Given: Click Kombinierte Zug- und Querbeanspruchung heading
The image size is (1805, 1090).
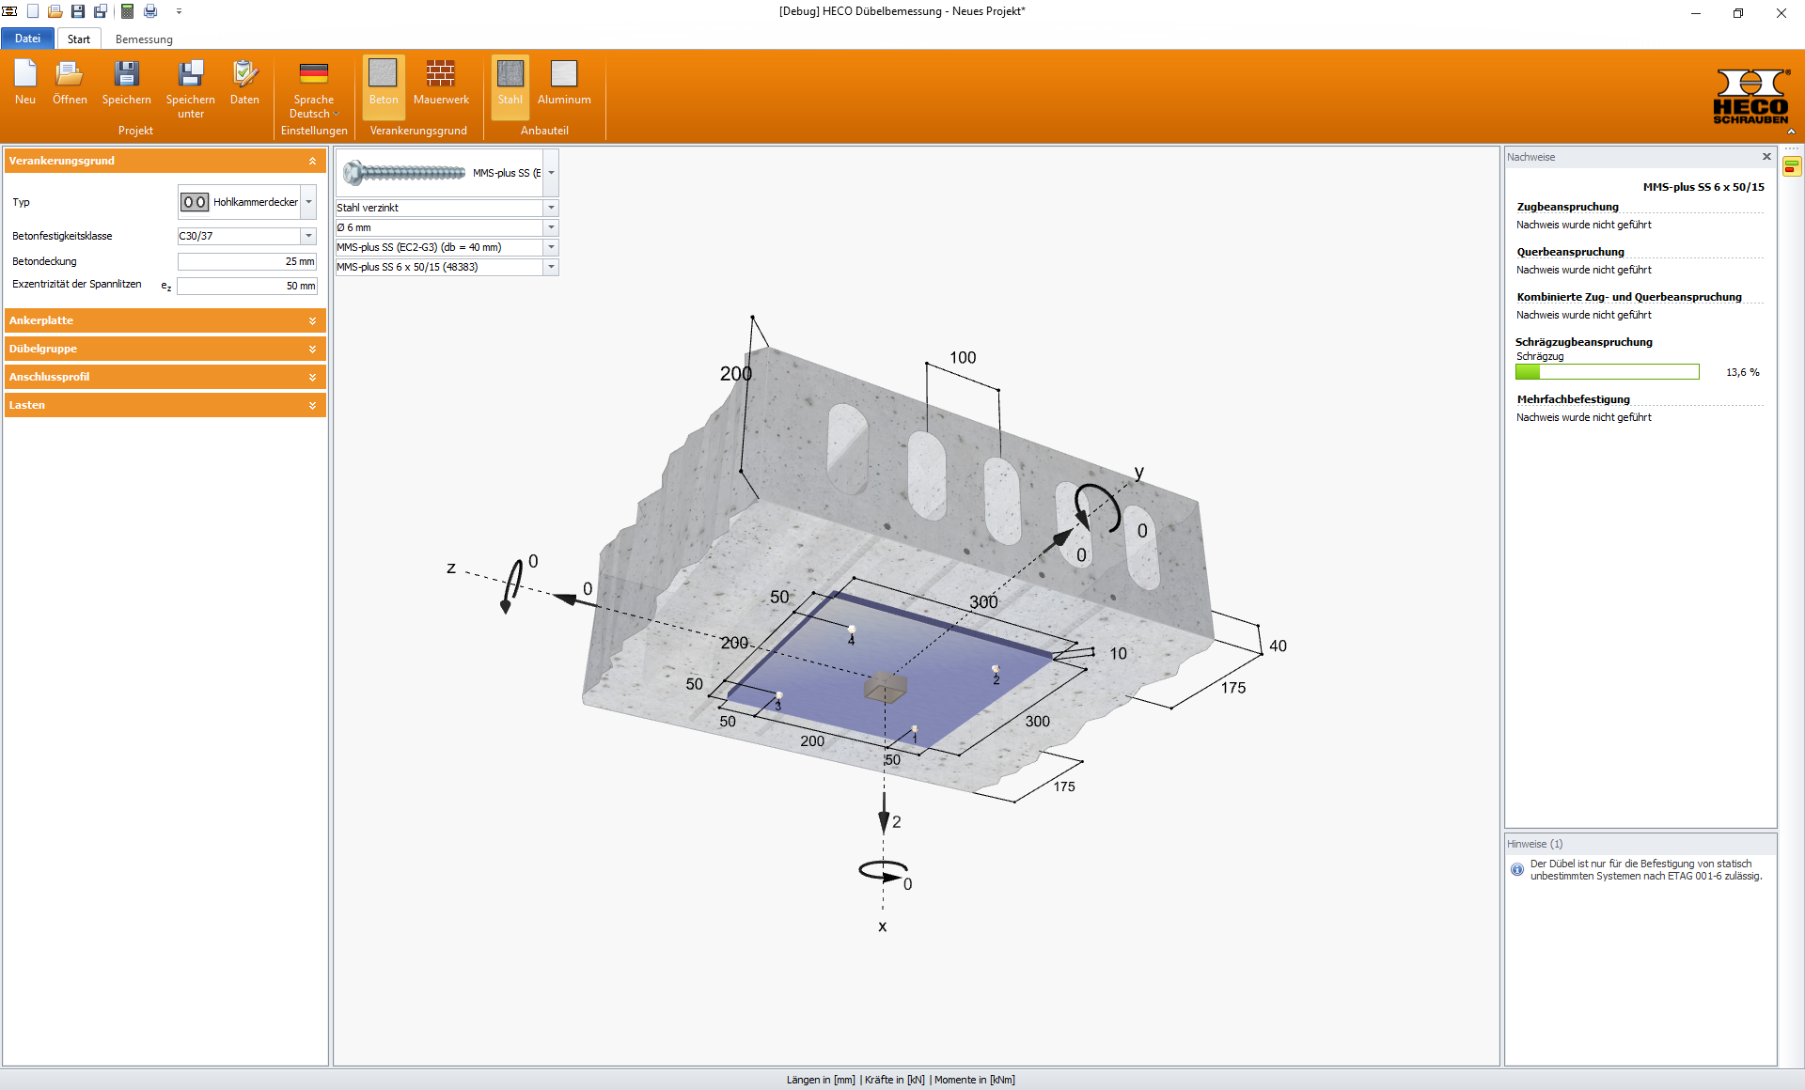Looking at the screenshot, I should point(1628,297).
